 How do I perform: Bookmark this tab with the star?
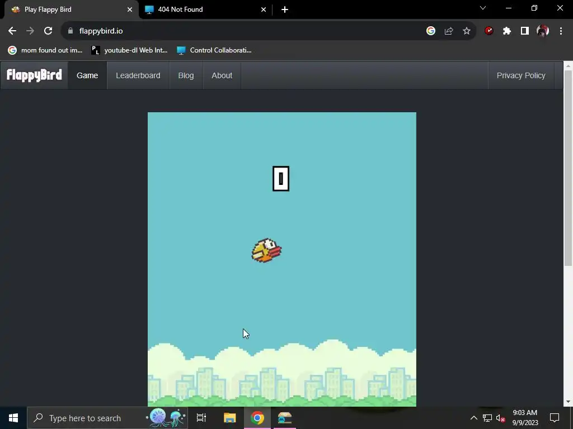point(467,31)
